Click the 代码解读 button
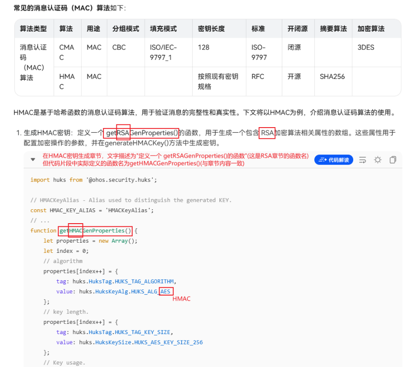Viewport: 413px width, 367px height. point(333,160)
